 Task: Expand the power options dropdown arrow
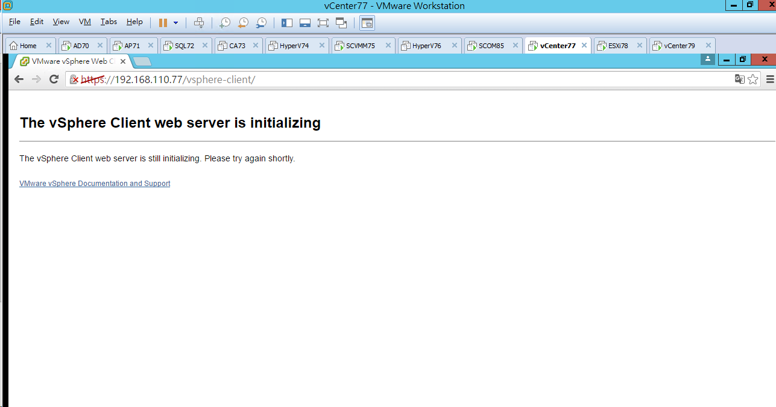click(175, 23)
